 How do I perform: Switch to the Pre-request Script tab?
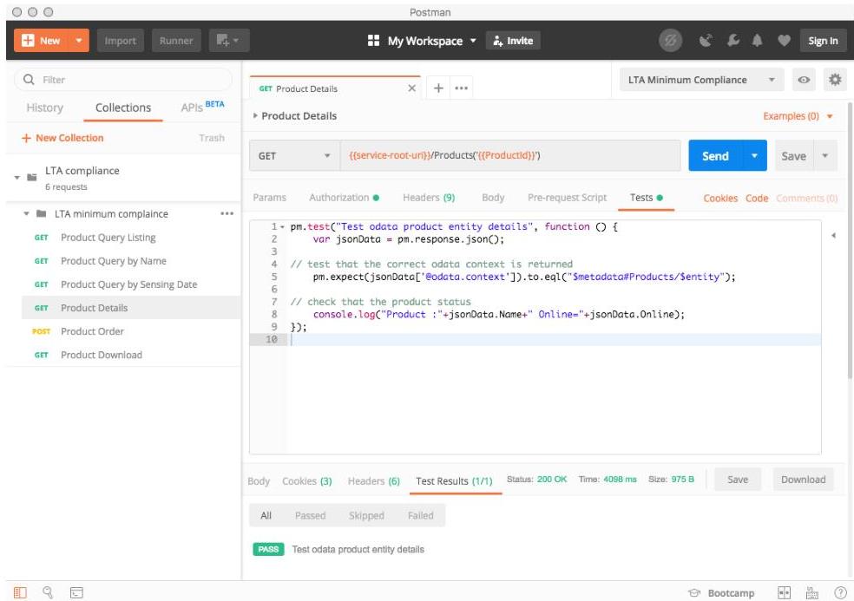[567, 198]
